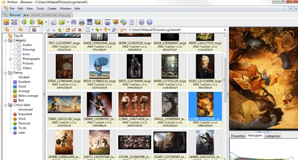Collapse the Rating tree node

(6, 73)
